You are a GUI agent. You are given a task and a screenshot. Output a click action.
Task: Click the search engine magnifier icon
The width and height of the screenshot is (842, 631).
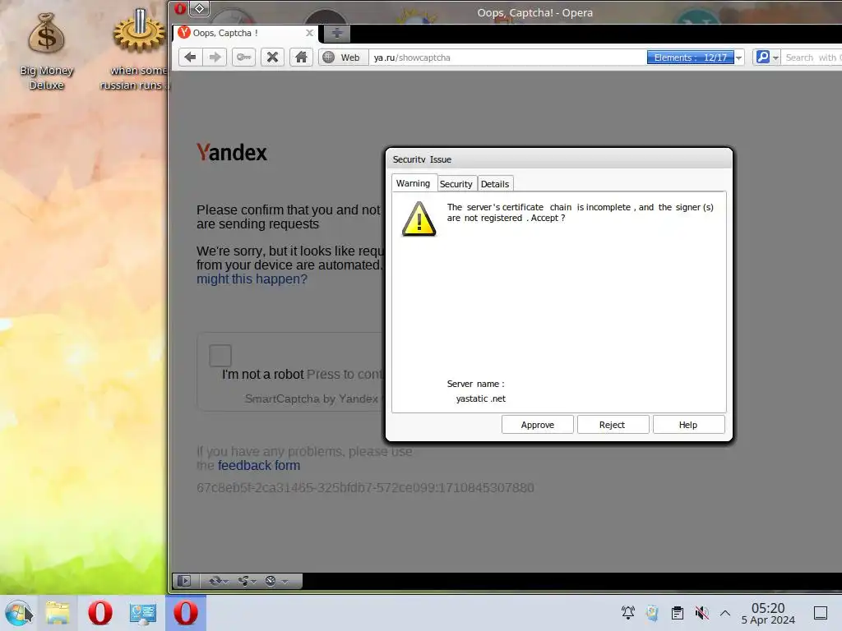point(762,57)
